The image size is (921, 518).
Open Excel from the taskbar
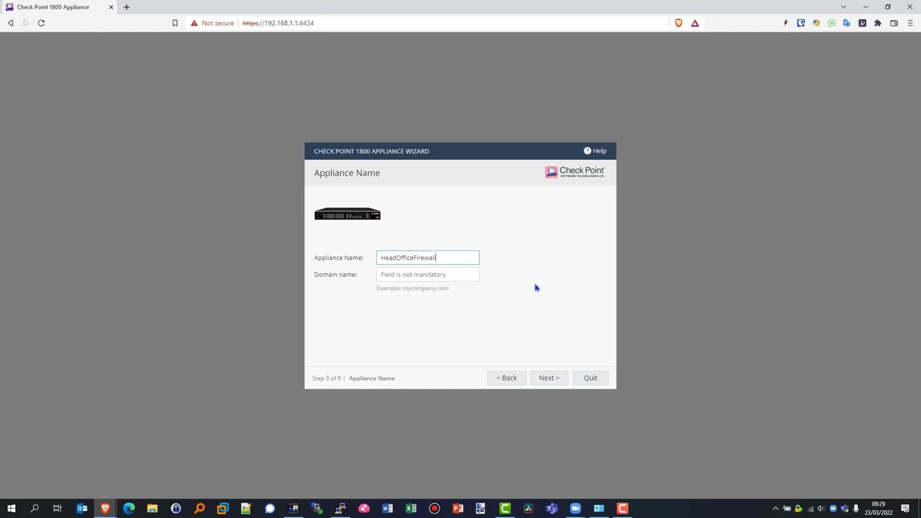coord(411,509)
